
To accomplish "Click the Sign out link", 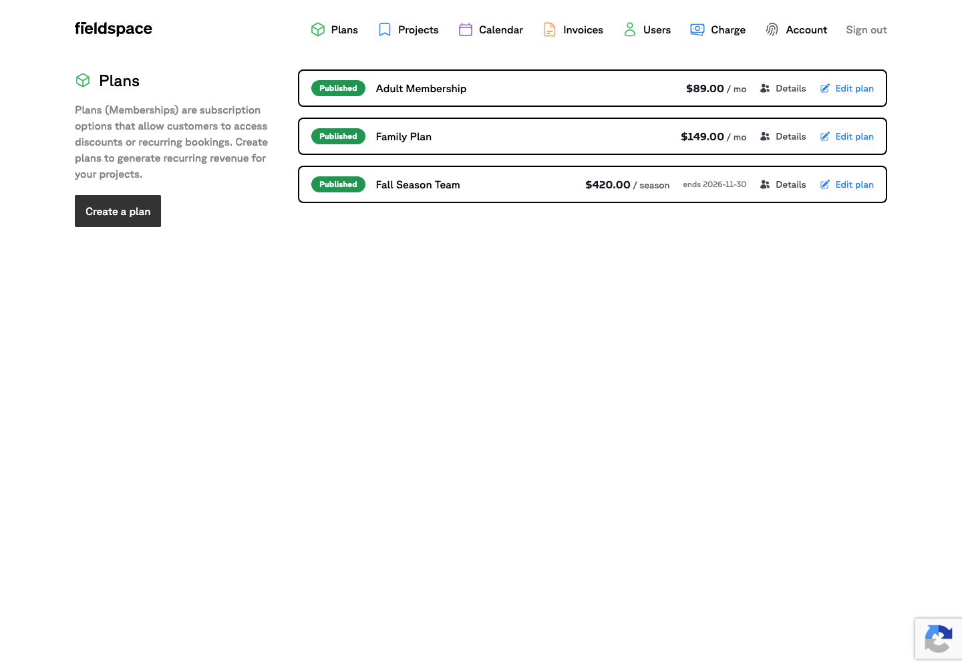I will [x=866, y=29].
